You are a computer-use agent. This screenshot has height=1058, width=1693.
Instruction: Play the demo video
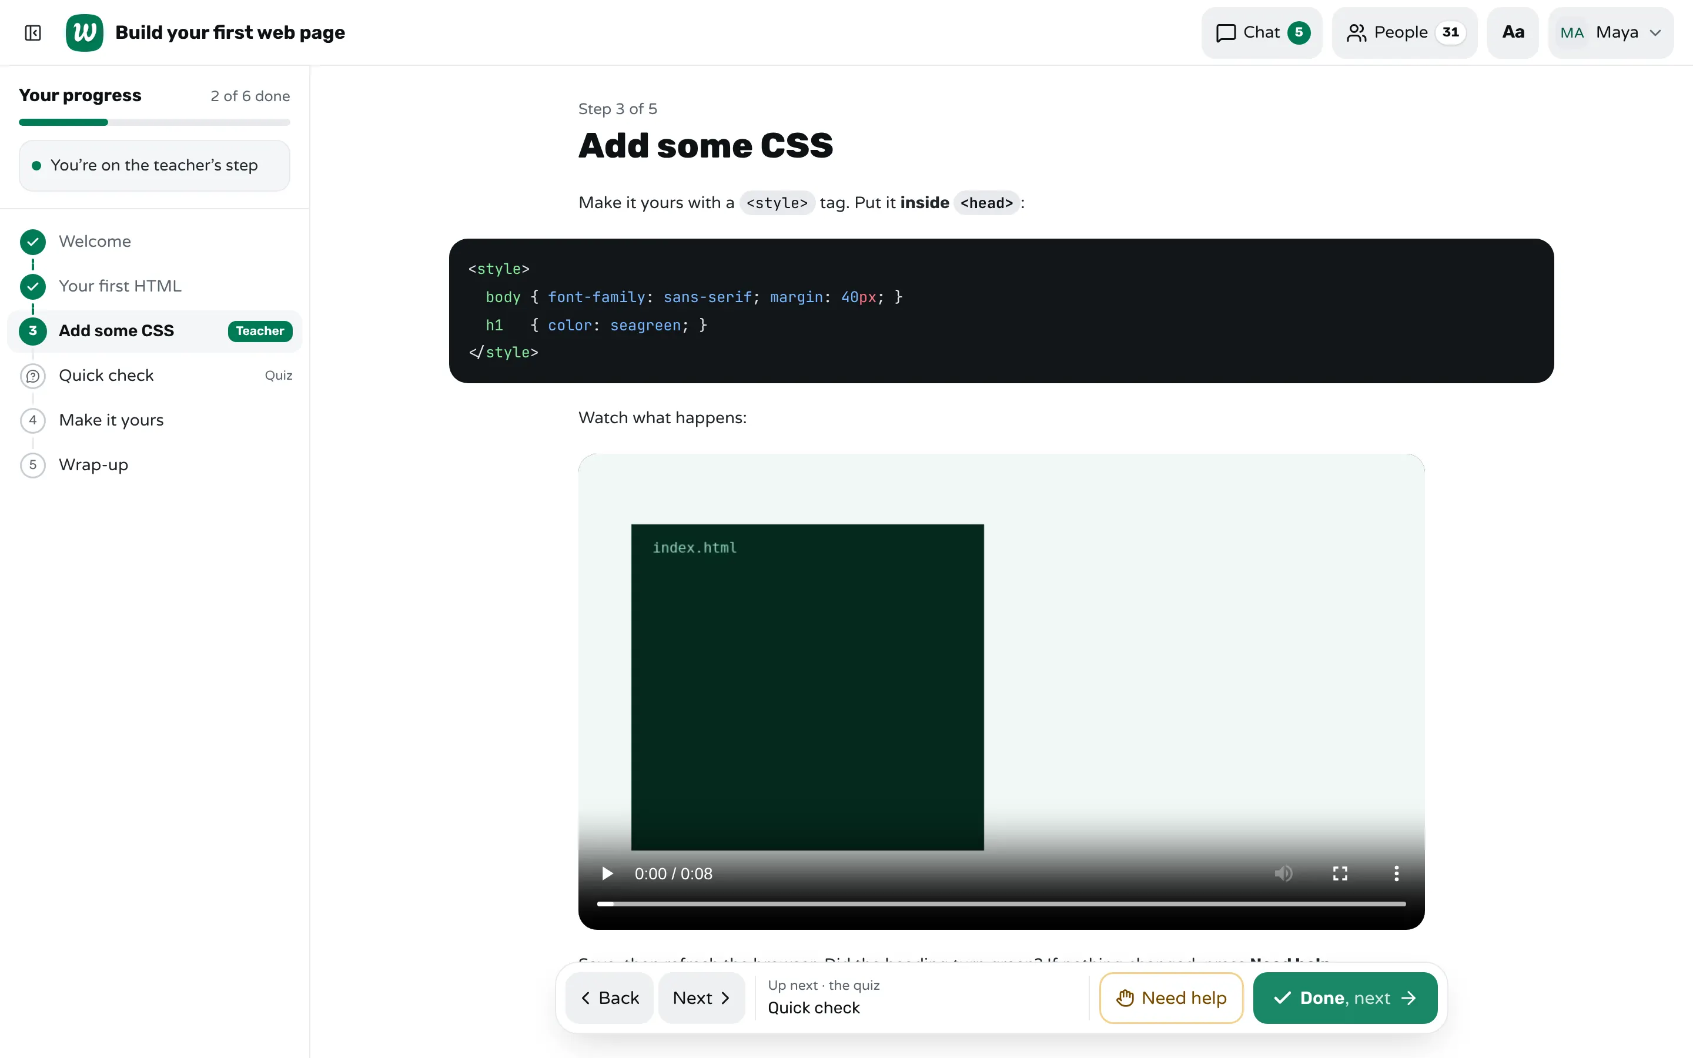[x=607, y=873]
